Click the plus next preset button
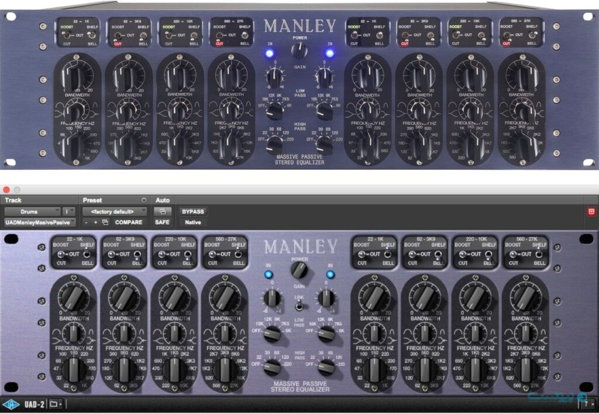This screenshot has height=414, width=599. point(95,222)
